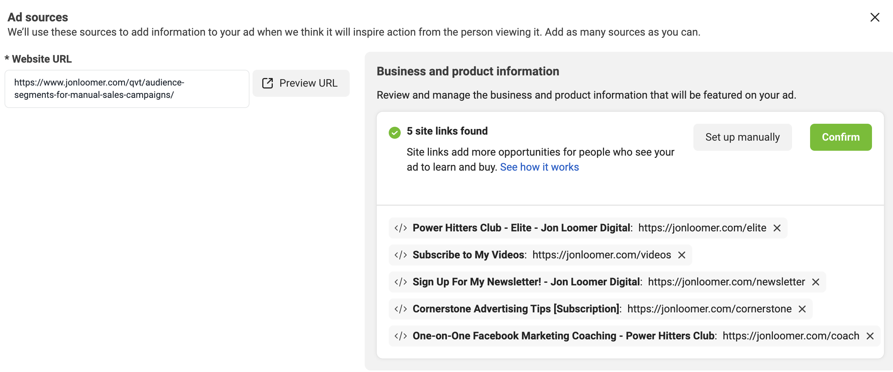Remove the Newsletter site link

816,282
